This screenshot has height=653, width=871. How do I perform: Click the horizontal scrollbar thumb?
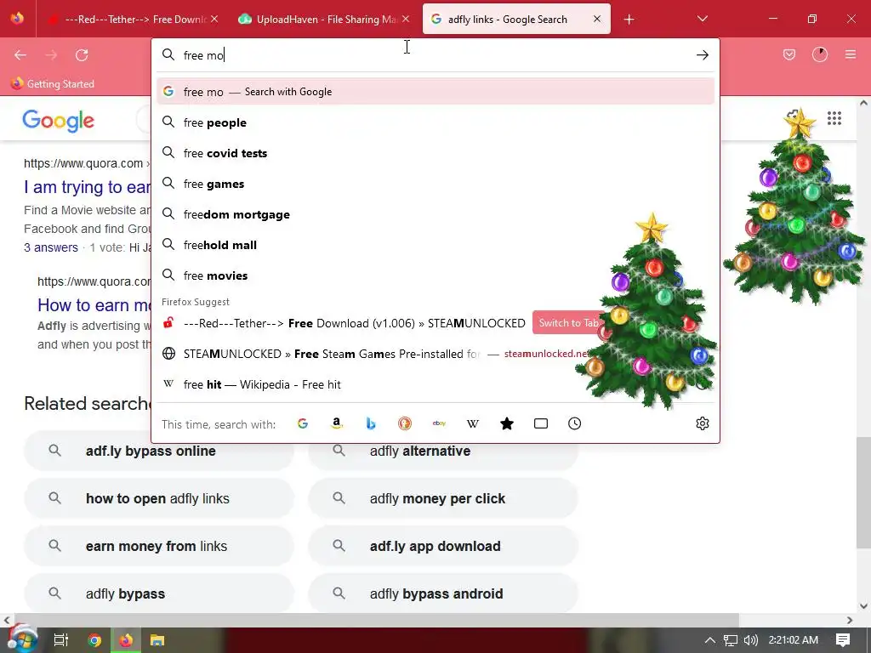coord(377,620)
